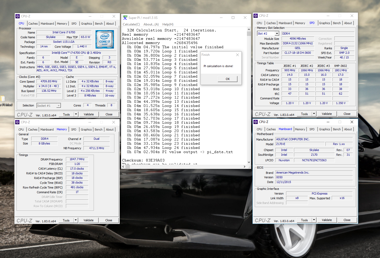Open the Memory Slot Selection dropdown (Slot #2)

coord(277,34)
